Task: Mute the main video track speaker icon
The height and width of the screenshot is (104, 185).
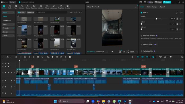Action: tap(11, 73)
